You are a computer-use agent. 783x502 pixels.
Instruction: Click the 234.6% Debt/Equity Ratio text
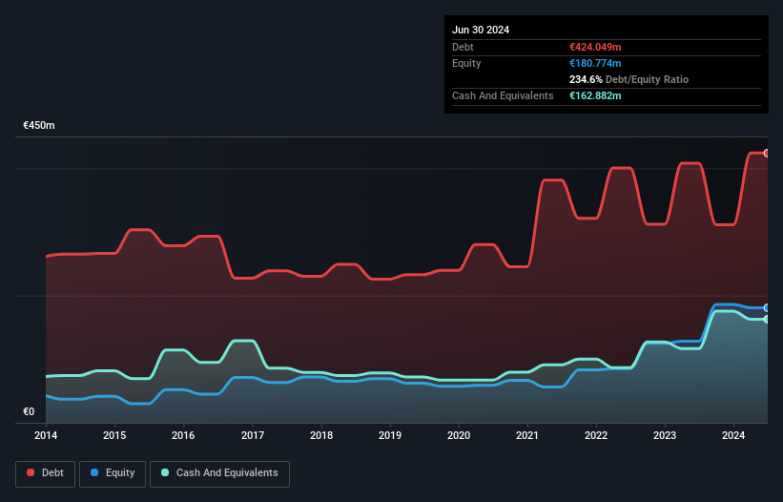pyautogui.click(x=628, y=79)
